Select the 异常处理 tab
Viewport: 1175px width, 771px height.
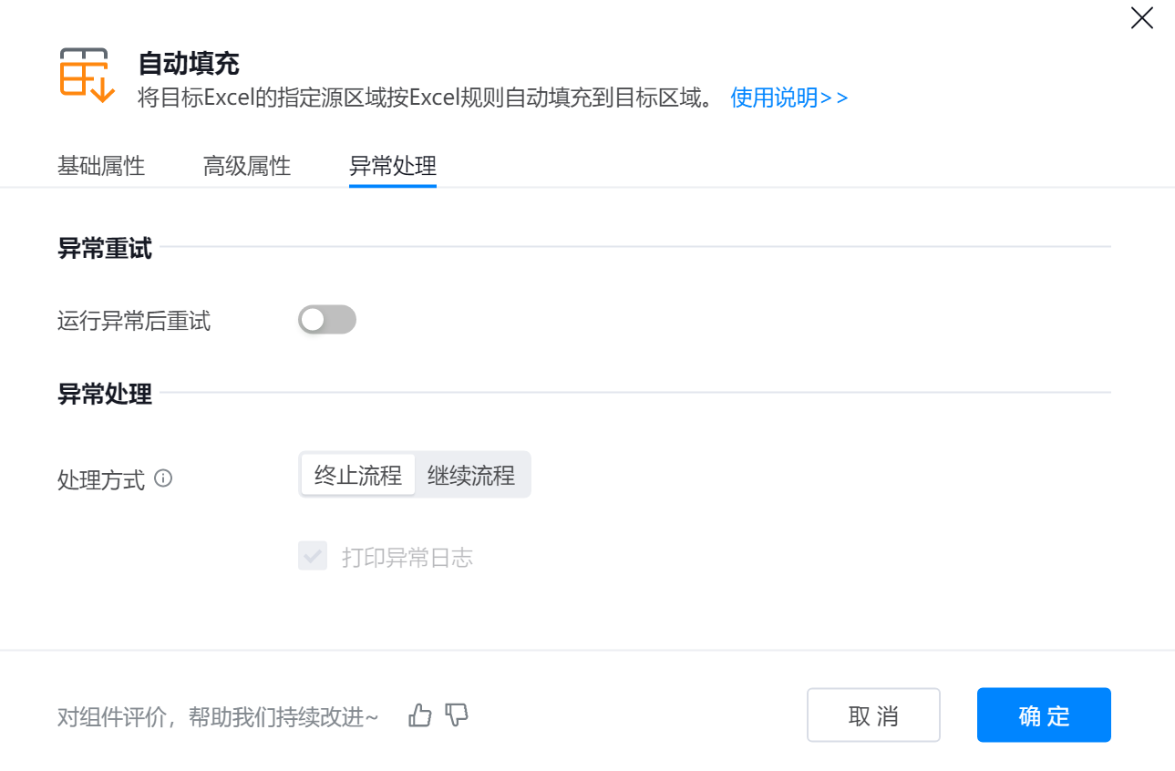[x=393, y=166]
